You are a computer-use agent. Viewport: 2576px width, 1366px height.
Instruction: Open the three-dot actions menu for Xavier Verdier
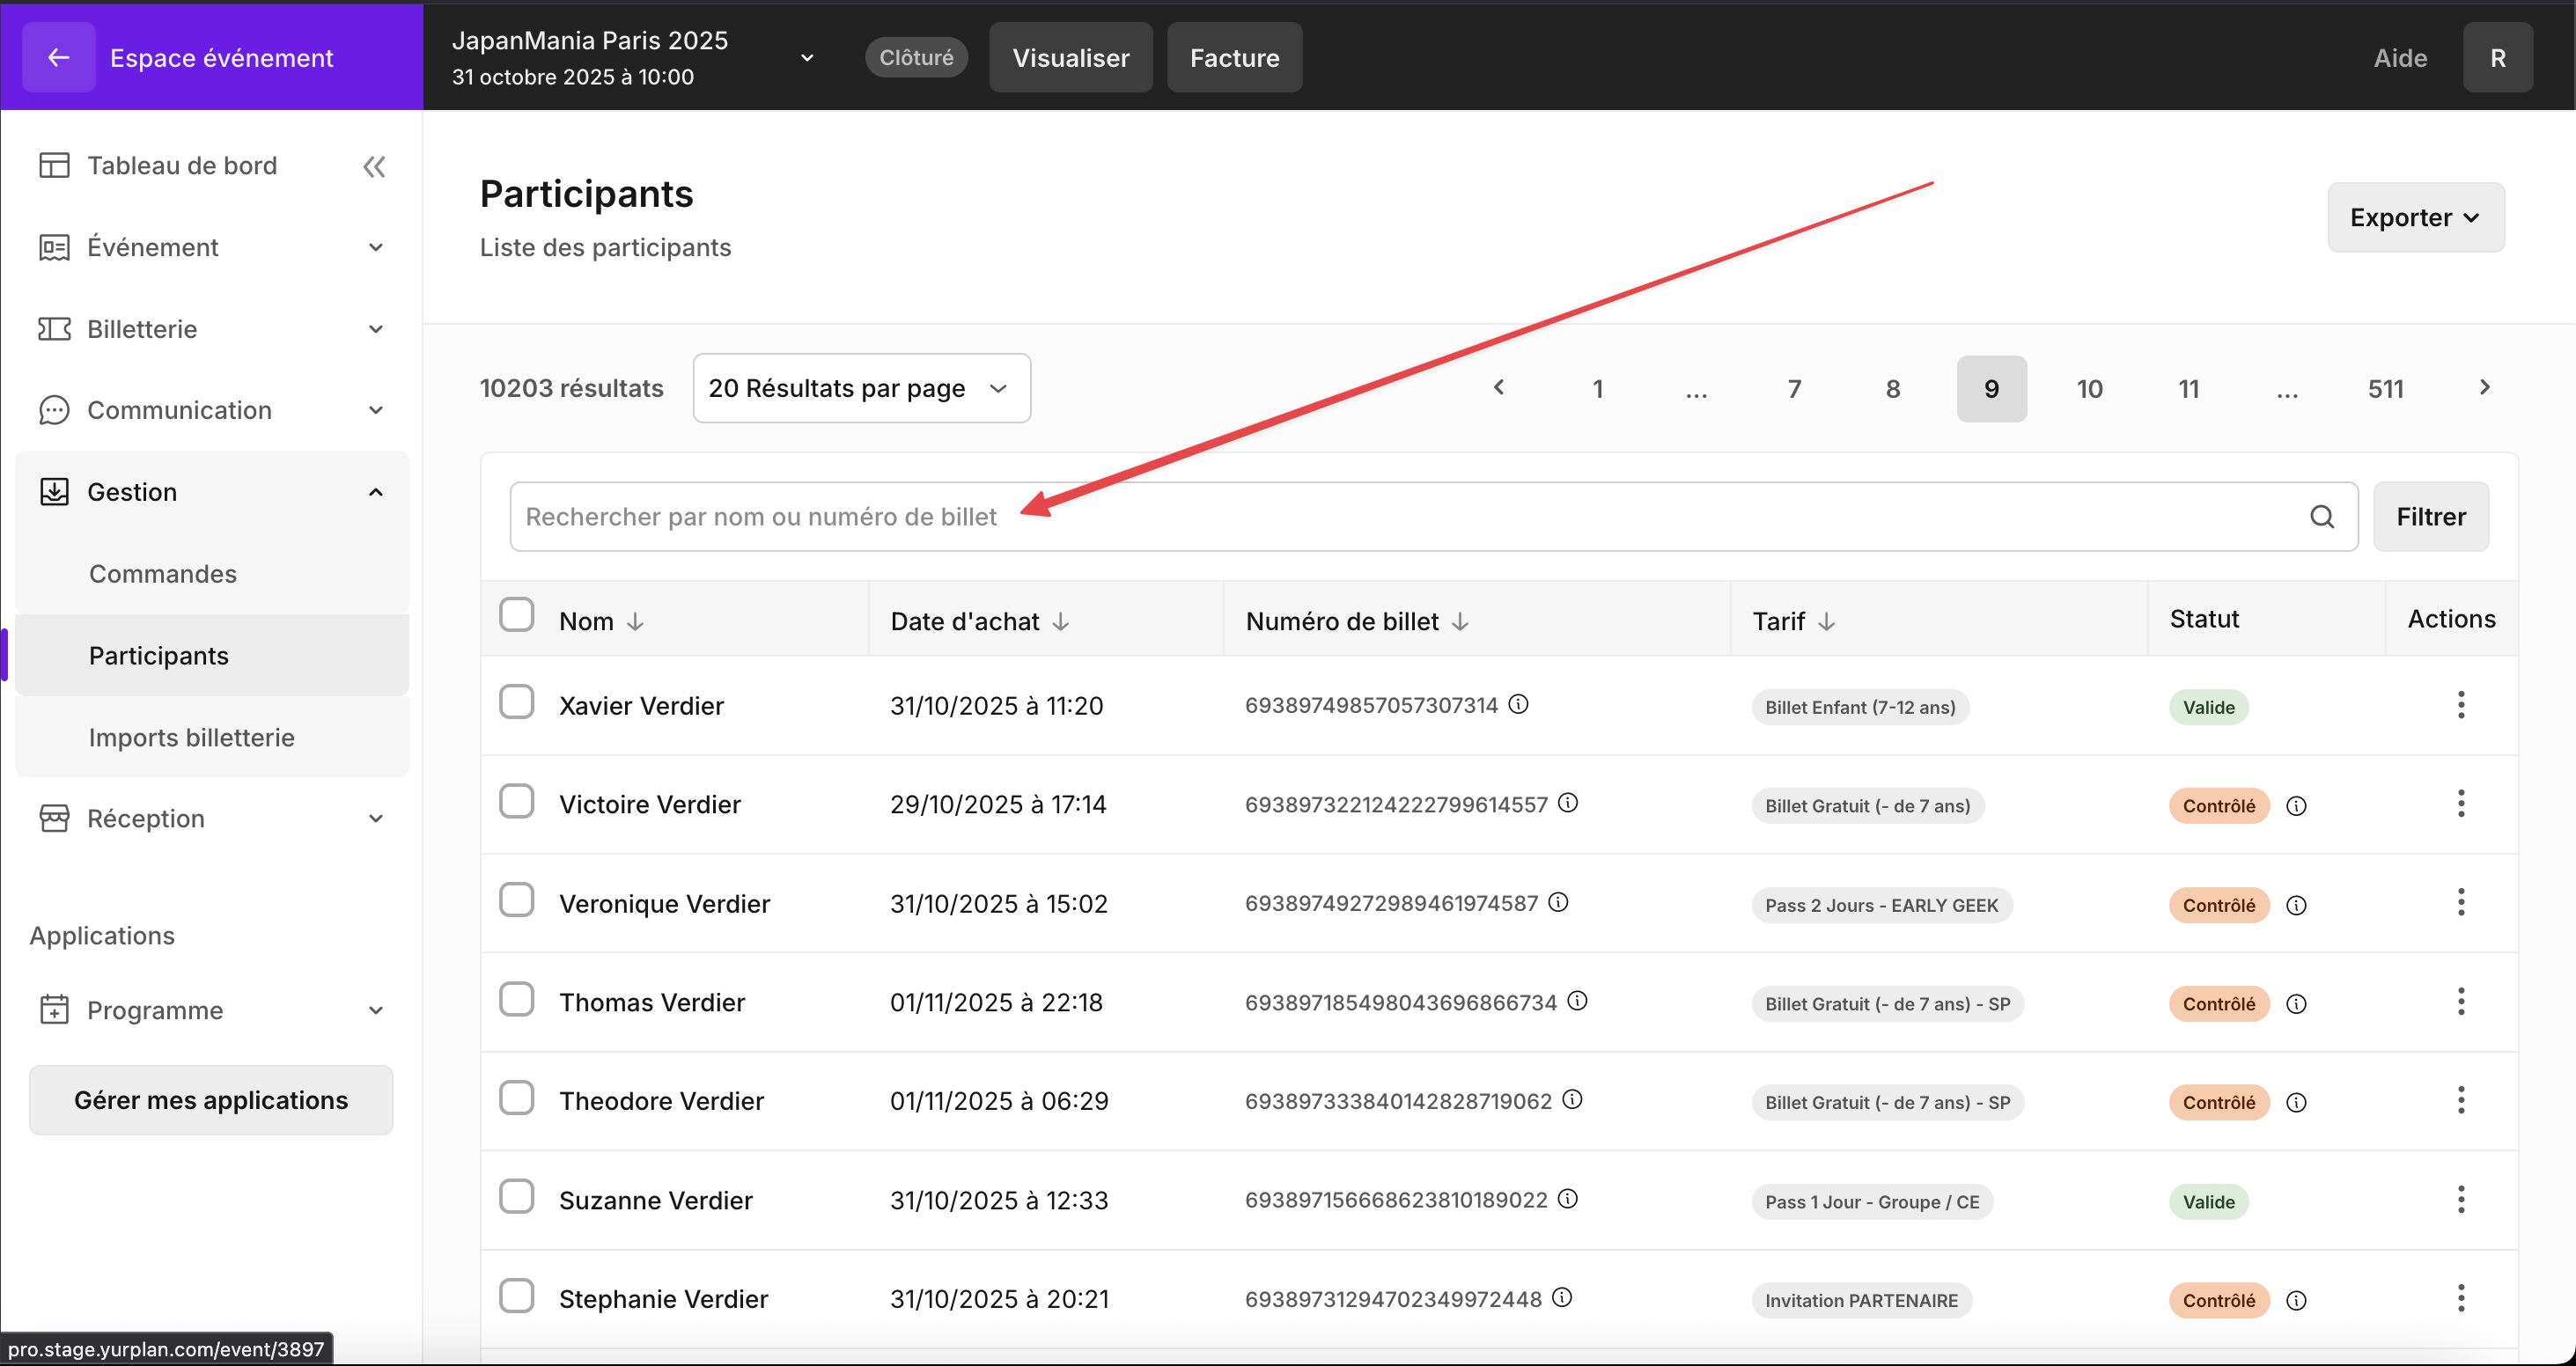[x=2460, y=705]
